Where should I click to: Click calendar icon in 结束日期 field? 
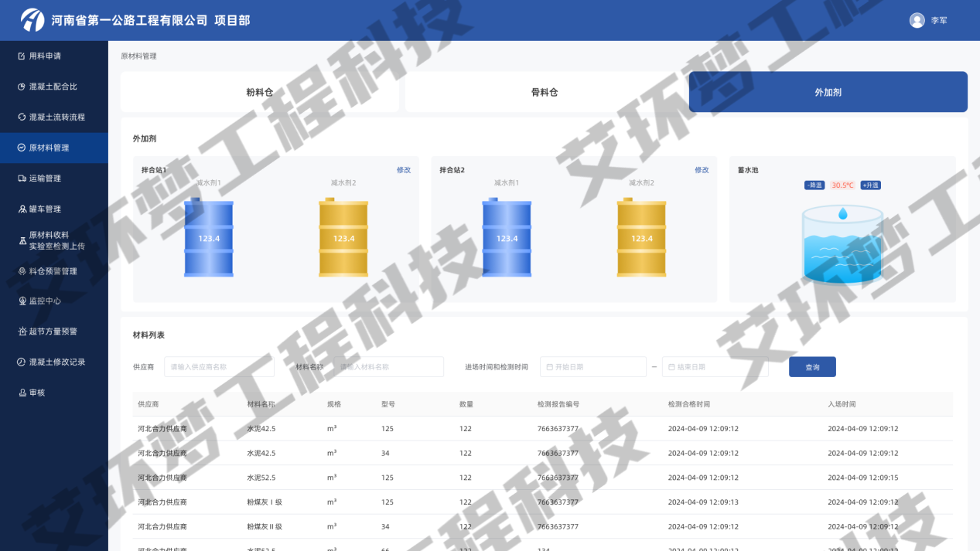[671, 367]
